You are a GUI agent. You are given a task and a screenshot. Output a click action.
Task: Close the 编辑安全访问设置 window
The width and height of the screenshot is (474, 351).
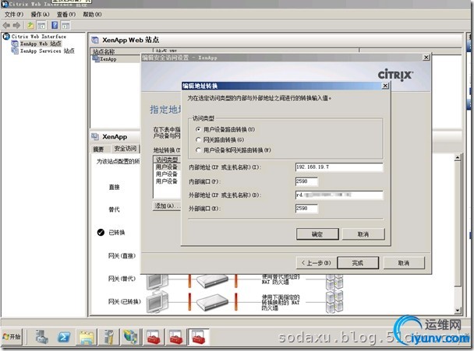point(426,58)
